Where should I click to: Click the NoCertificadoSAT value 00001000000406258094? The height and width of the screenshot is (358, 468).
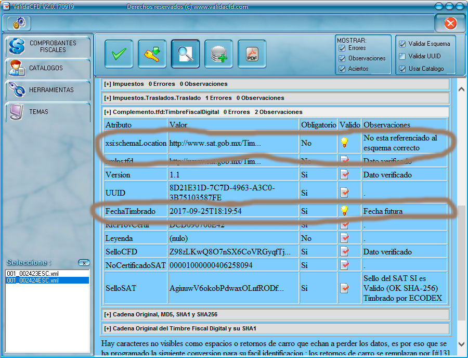click(211, 265)
